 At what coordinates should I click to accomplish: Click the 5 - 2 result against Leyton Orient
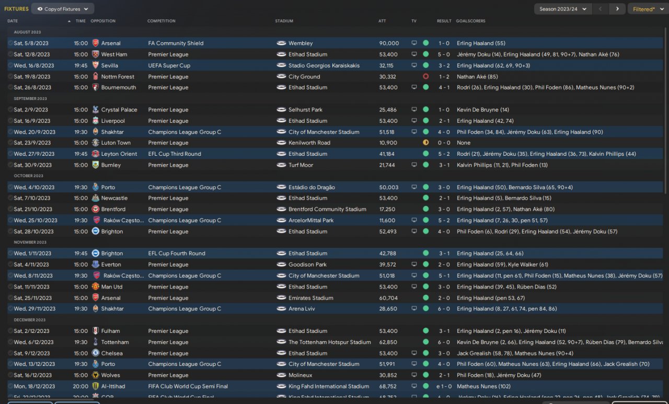(x=444, y=154)
